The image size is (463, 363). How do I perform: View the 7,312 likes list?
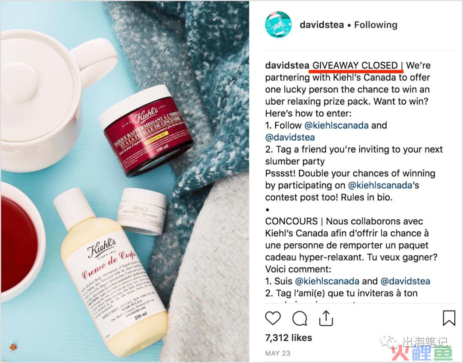pos(289,338)
